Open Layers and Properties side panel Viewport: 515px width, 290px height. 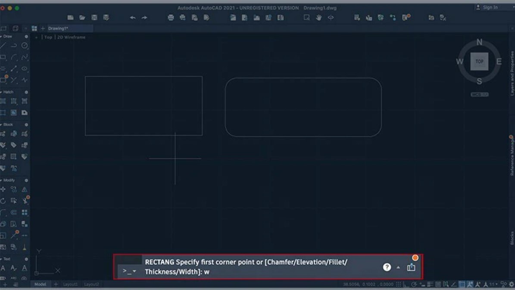click(x=512, y=73)
